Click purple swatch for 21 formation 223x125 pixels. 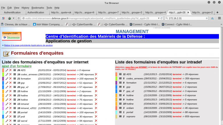point(3,79)
